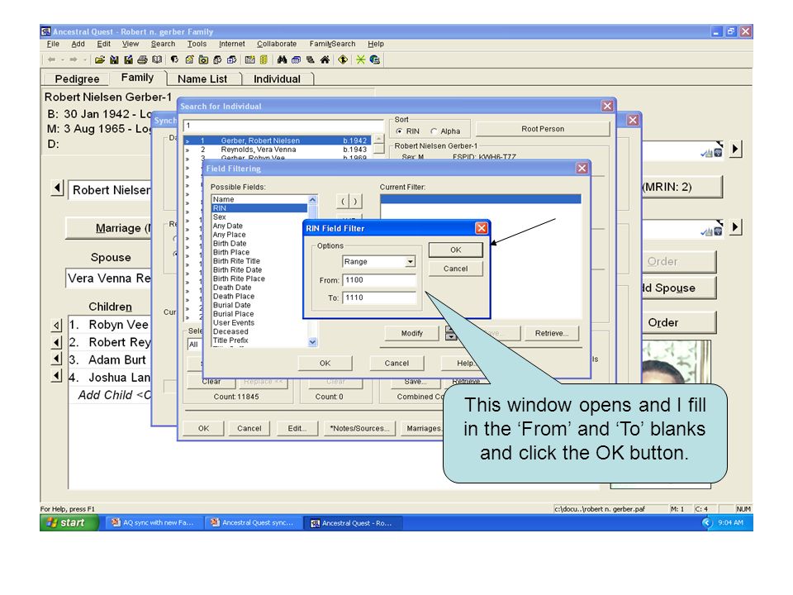
Task: Close the Search for Individual dialog
Action: click(x=607, y=106)
